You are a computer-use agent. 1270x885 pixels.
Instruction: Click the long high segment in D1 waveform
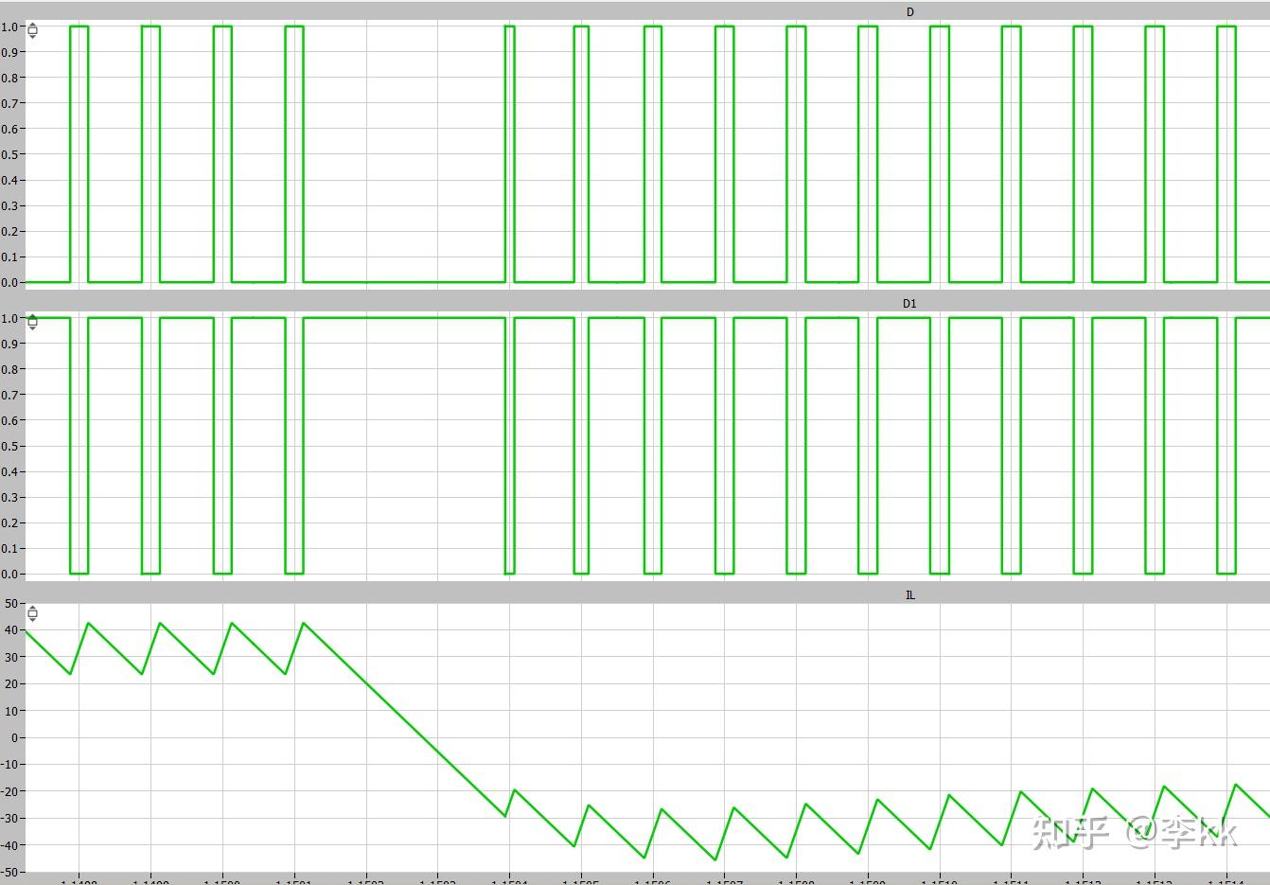(x=404, y=318)
